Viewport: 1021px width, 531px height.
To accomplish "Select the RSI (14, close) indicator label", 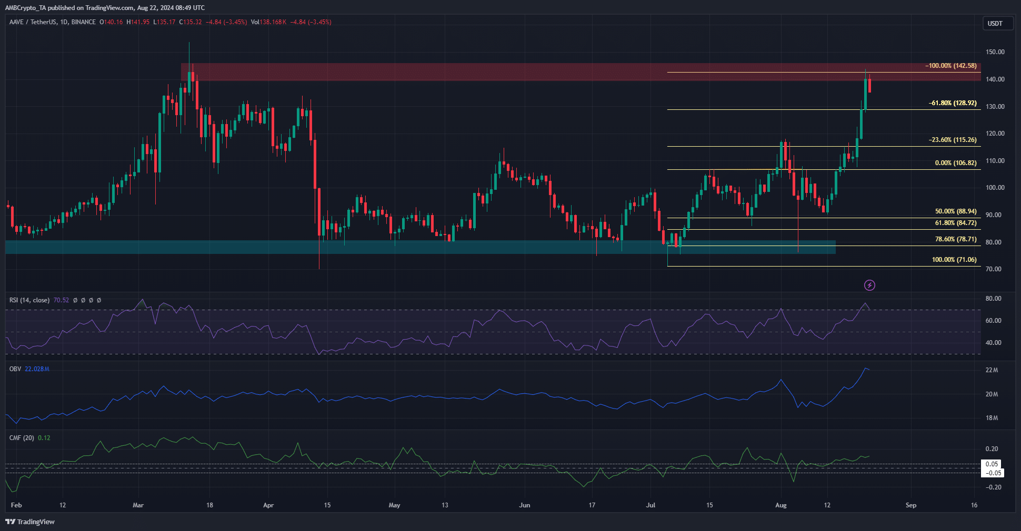I will pos(29,300).
